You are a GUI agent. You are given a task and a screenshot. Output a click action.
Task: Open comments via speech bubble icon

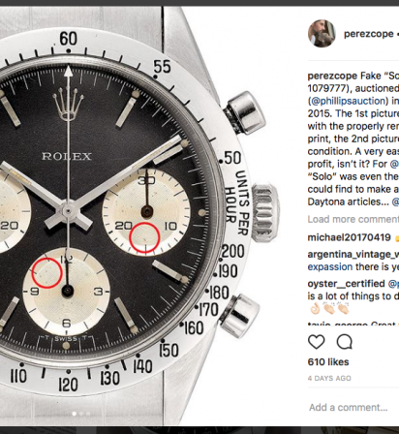click(x=345, y=342)
